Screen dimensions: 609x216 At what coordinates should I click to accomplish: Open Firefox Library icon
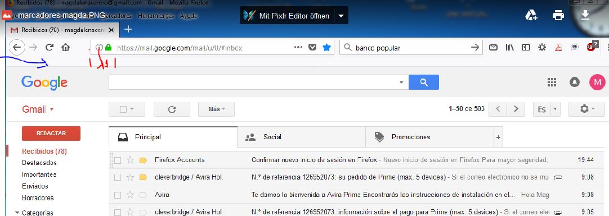(x=509, y=48)
